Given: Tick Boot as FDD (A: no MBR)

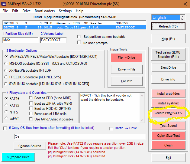Looking at the screenshot, I should pos(31,98).
